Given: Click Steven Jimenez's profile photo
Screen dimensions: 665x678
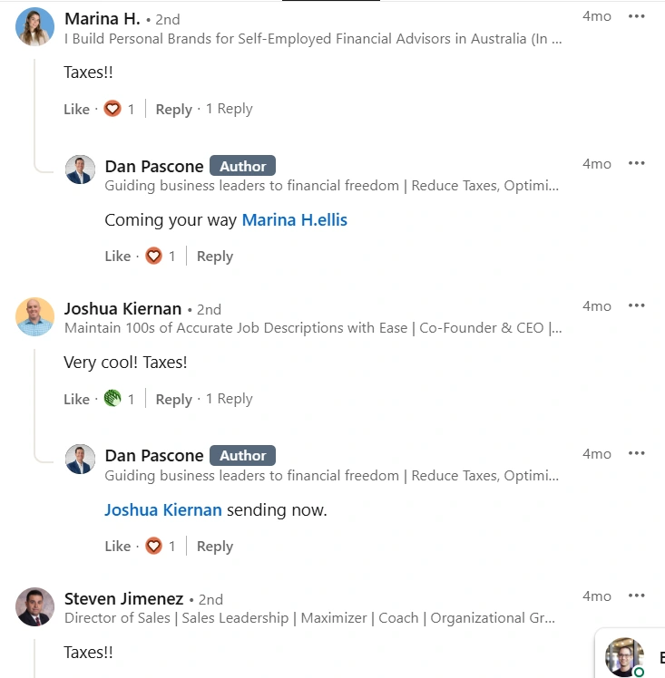Looking at the screenshot, I should pos(35,606).
